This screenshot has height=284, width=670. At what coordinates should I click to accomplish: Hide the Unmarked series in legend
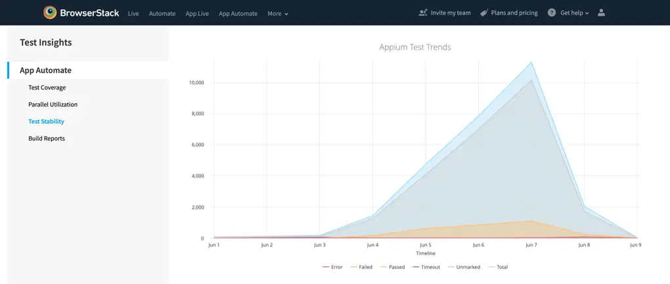[464, 267]
